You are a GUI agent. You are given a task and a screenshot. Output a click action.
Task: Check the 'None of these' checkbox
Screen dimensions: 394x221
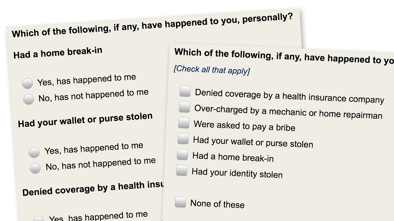[x=180, y=202]
